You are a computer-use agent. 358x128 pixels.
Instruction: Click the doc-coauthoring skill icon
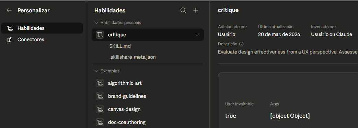pyautogui.click(x=100, y=122)
